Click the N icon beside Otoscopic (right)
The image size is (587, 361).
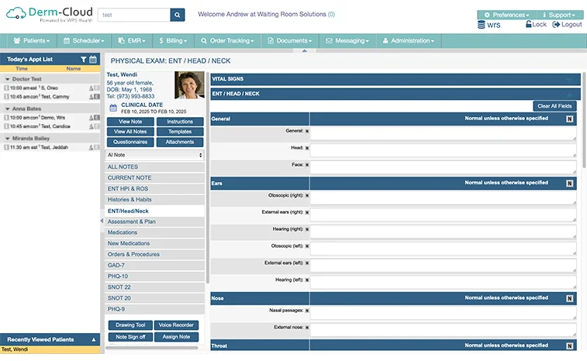pyautogui.click(x=307, y=195)
